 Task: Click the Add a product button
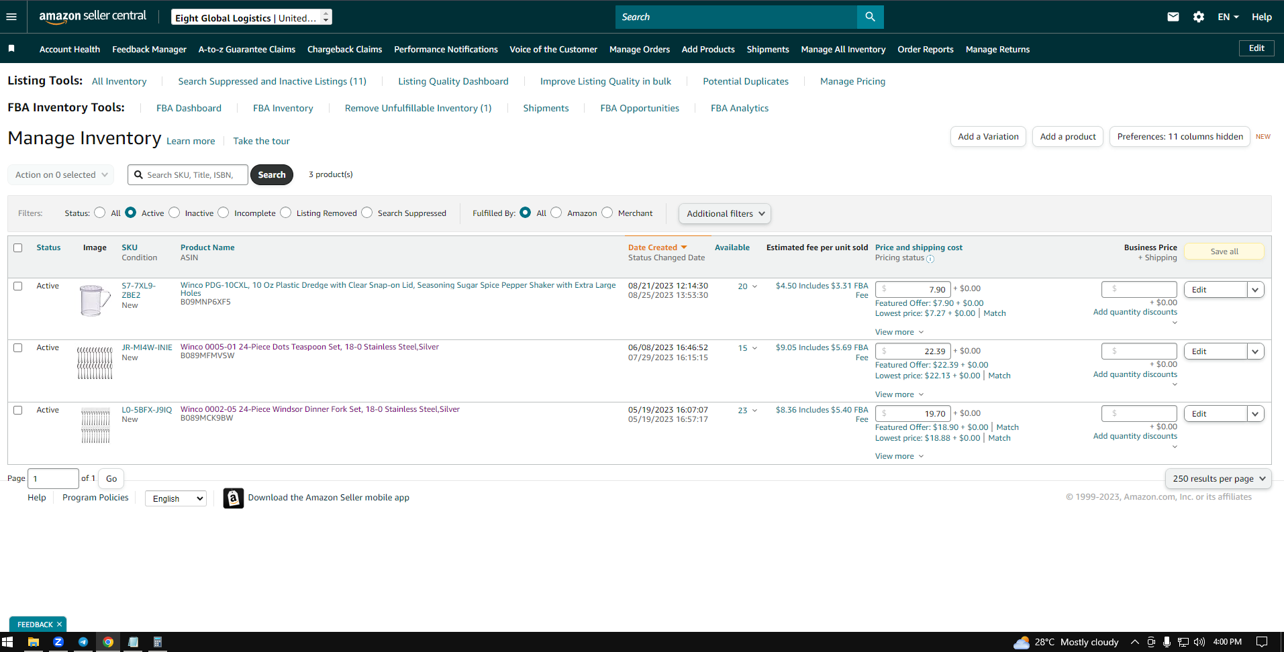click(1067, 136)
